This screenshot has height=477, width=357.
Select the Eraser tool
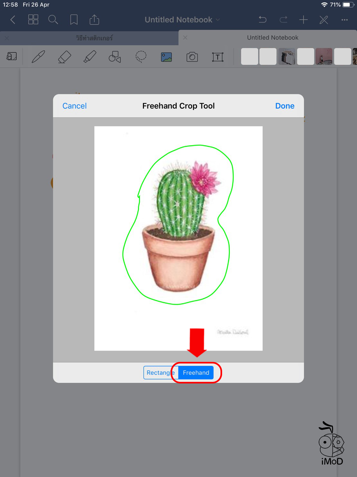point(64,57)
